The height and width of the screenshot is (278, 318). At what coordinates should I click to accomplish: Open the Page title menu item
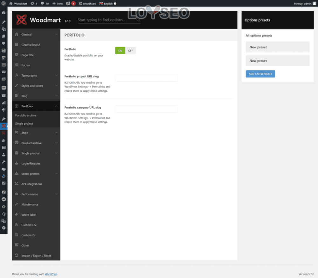tap(36, 55)
